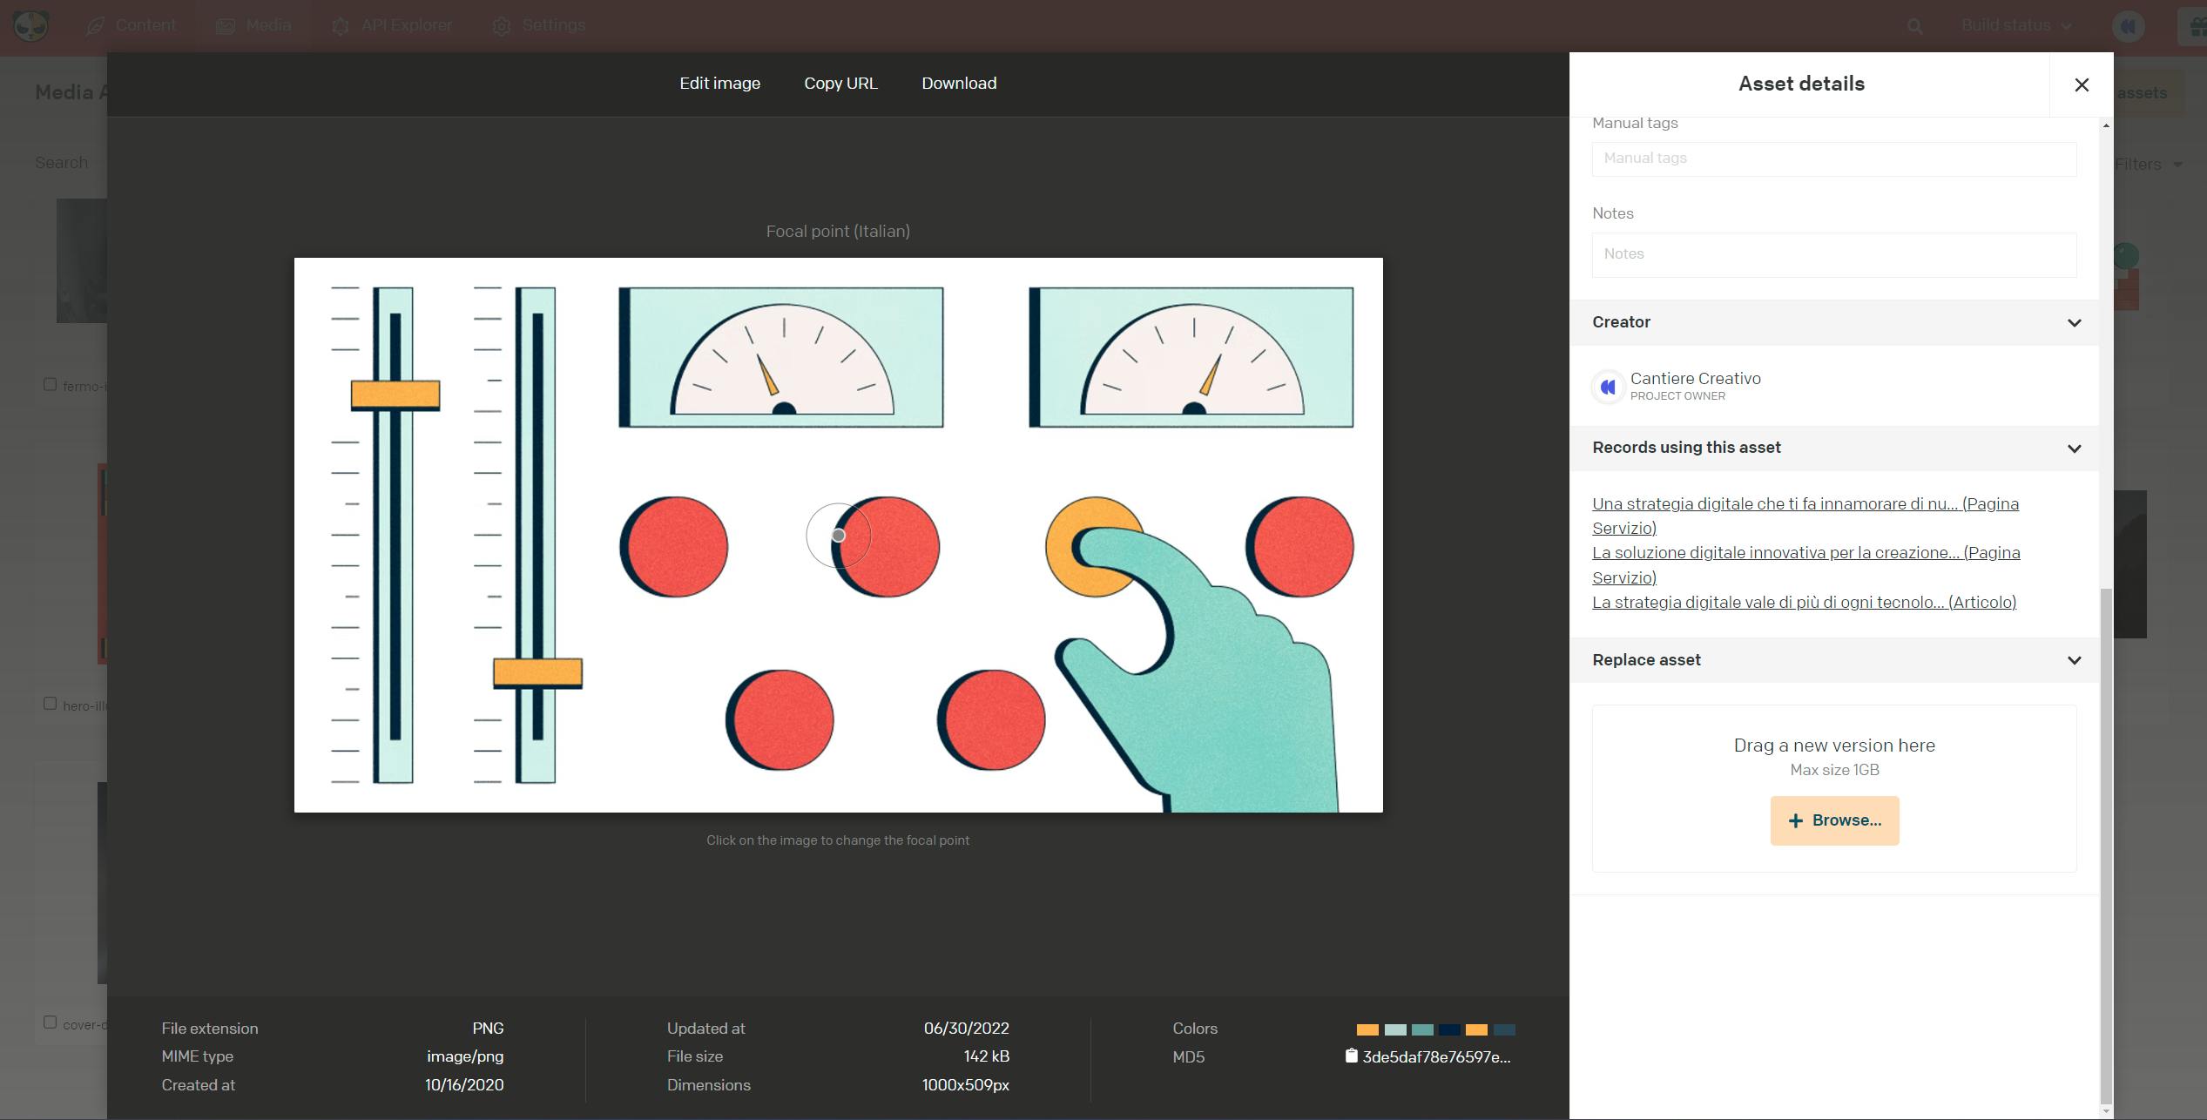The height and width of the screenshot is (1120, 2207).
Task: Check the hero-ill asset checkbox in the background
Action: (x=50, y=704)
